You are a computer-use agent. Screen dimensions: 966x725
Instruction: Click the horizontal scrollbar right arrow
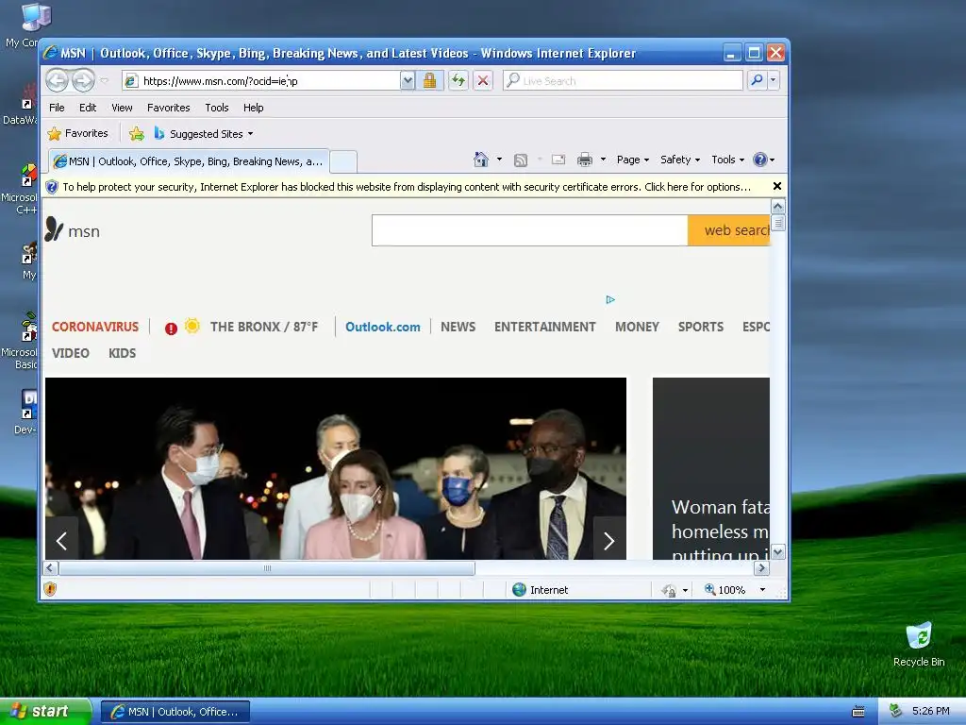coord(761,567)
